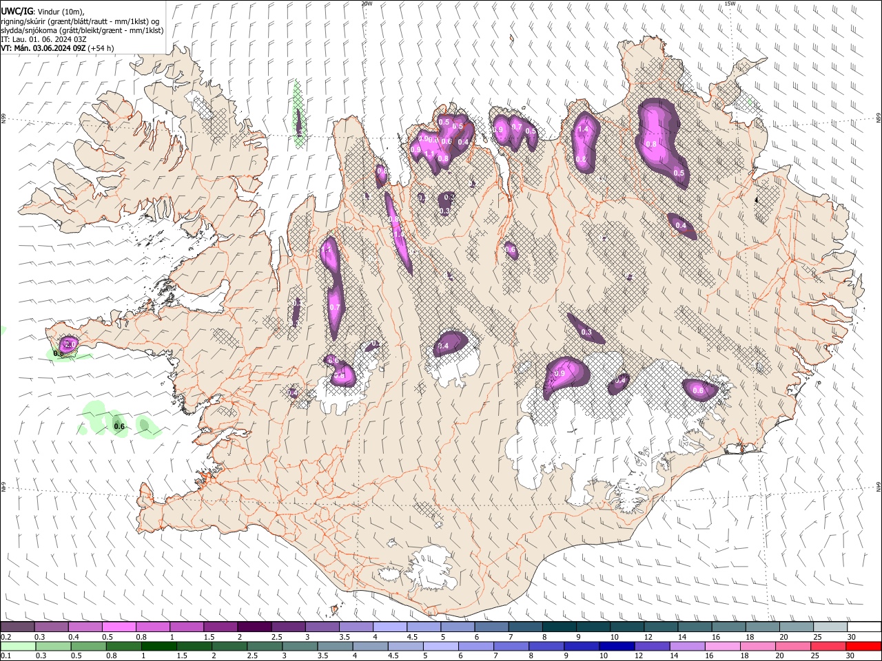Select lower legend swatch between 6 and 7
Image resolution: width=882 pixels, height=661 pixels.
[x=475, y=646]
